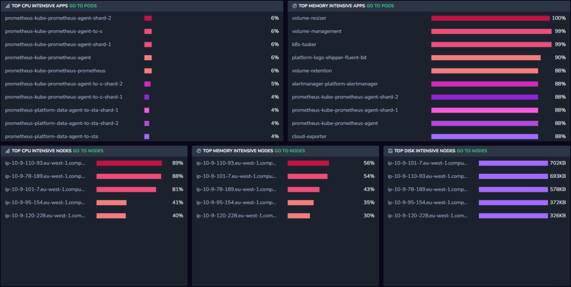Image resolution: width=571 pixels, height=287 pixels.
Task: Select ip-10-9-120-228 in CPU nodes list
Action: [x=45, y=215]
